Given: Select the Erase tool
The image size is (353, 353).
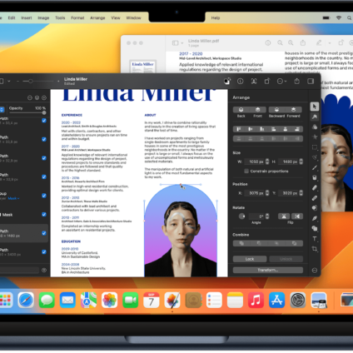Looking at the screenshot, I should click(x=315, y=188).
